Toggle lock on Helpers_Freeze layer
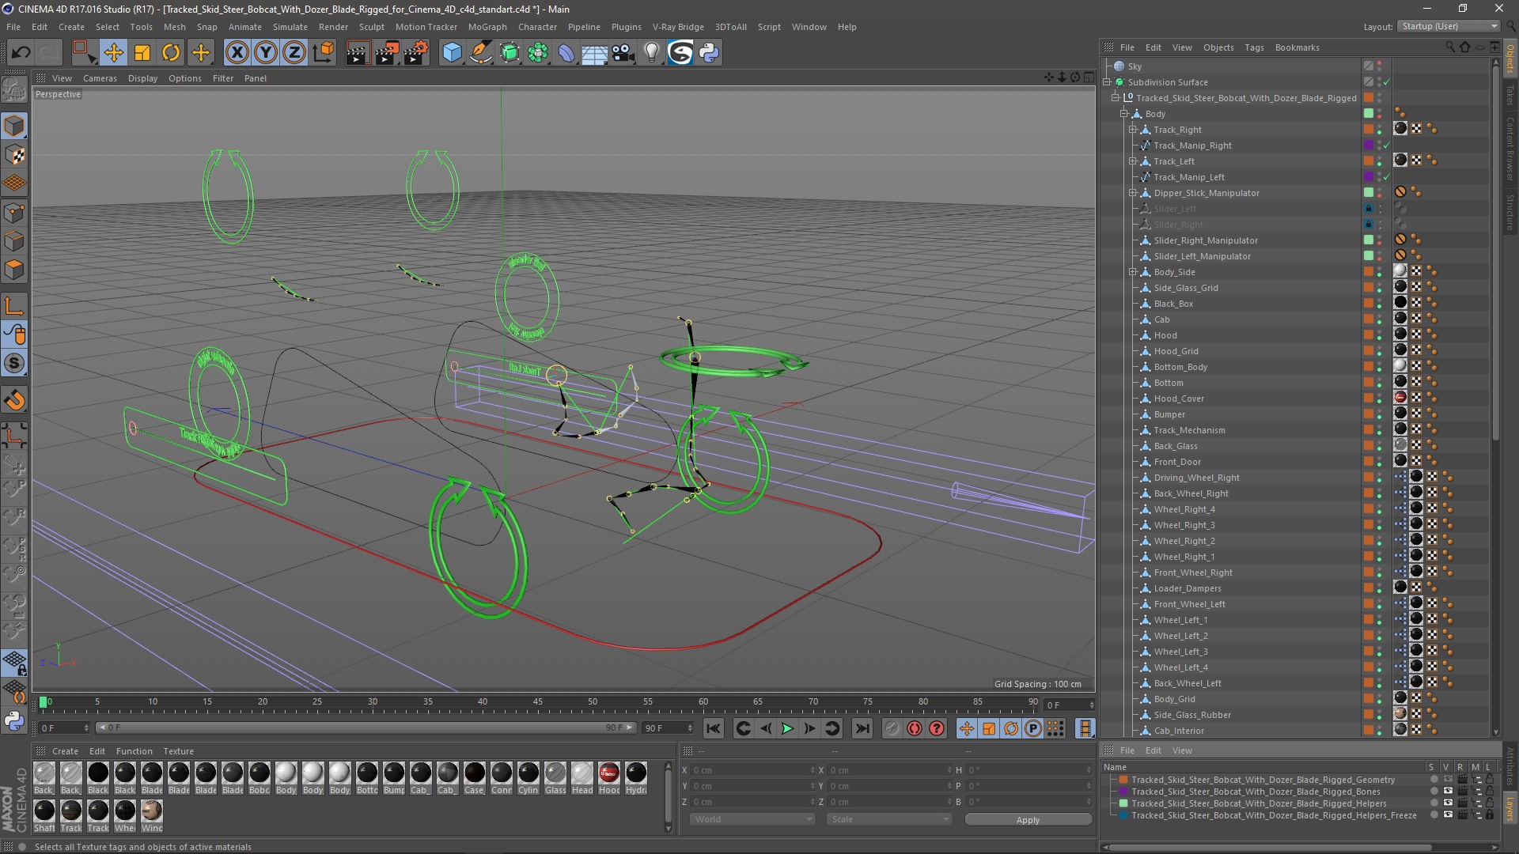1519x854 pixels. pos(1490,815)
